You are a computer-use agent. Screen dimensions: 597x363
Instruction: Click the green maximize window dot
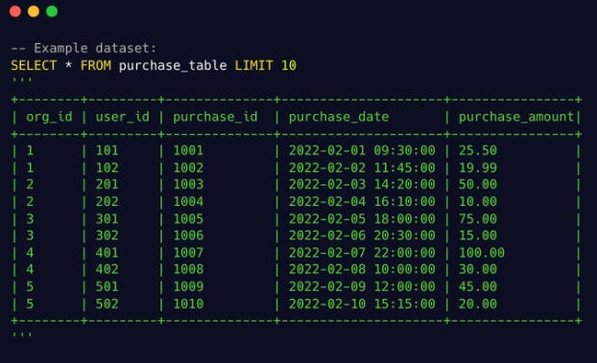tap(52, 11)
